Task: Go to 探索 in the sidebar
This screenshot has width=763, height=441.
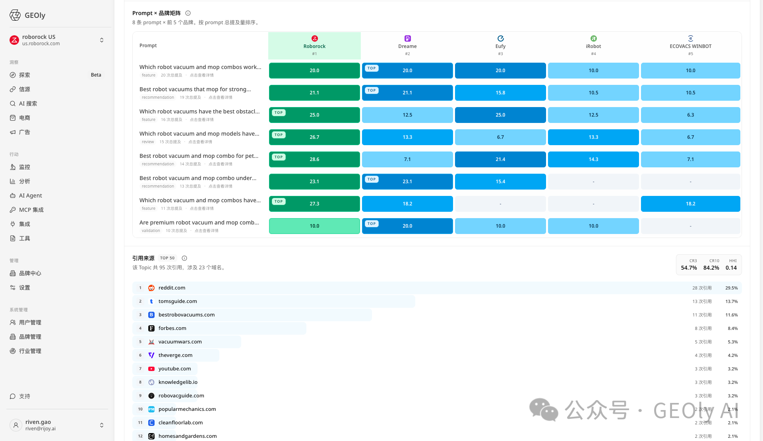Action: click(57, 75)
